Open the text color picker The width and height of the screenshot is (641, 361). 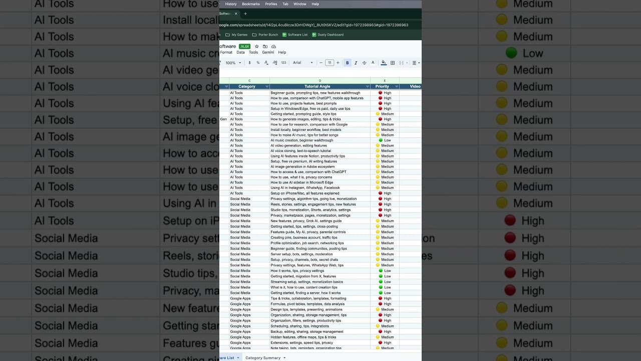[x=373, y=63]
